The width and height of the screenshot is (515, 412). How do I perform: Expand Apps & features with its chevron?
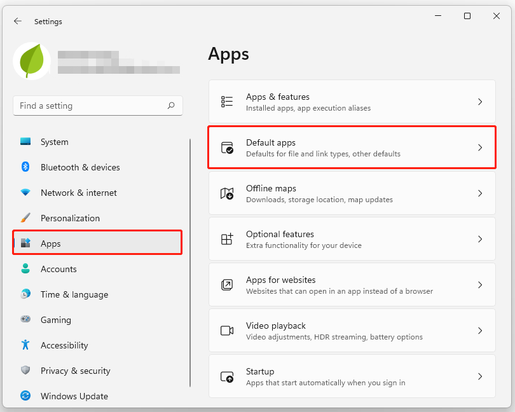[x=480, y=102]
